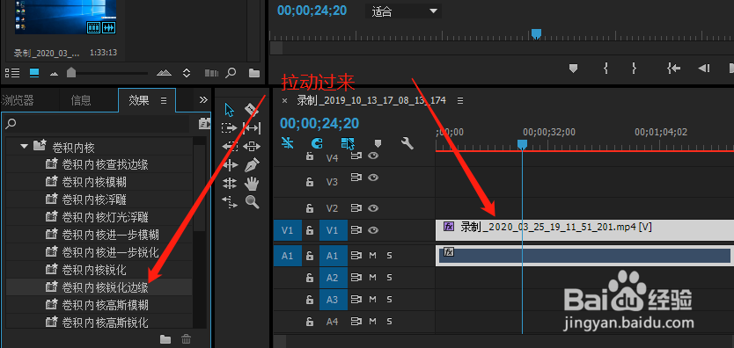Select the Slide tool

[253, 146]
